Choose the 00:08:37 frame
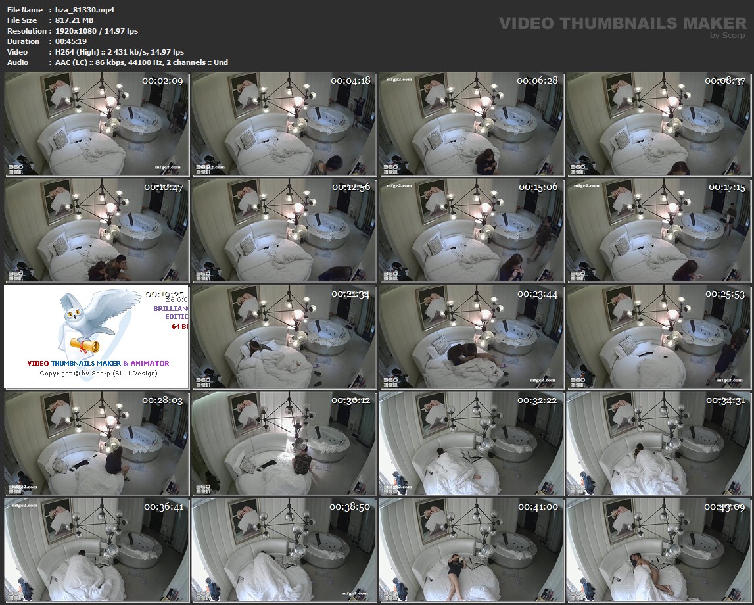This screenshot has width=754, height=605. (657, 124)
